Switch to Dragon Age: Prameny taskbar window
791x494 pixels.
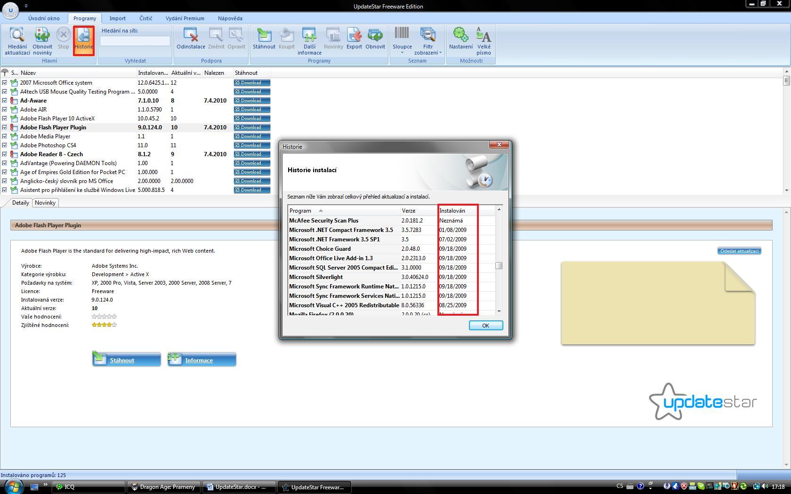coord(164,487)
